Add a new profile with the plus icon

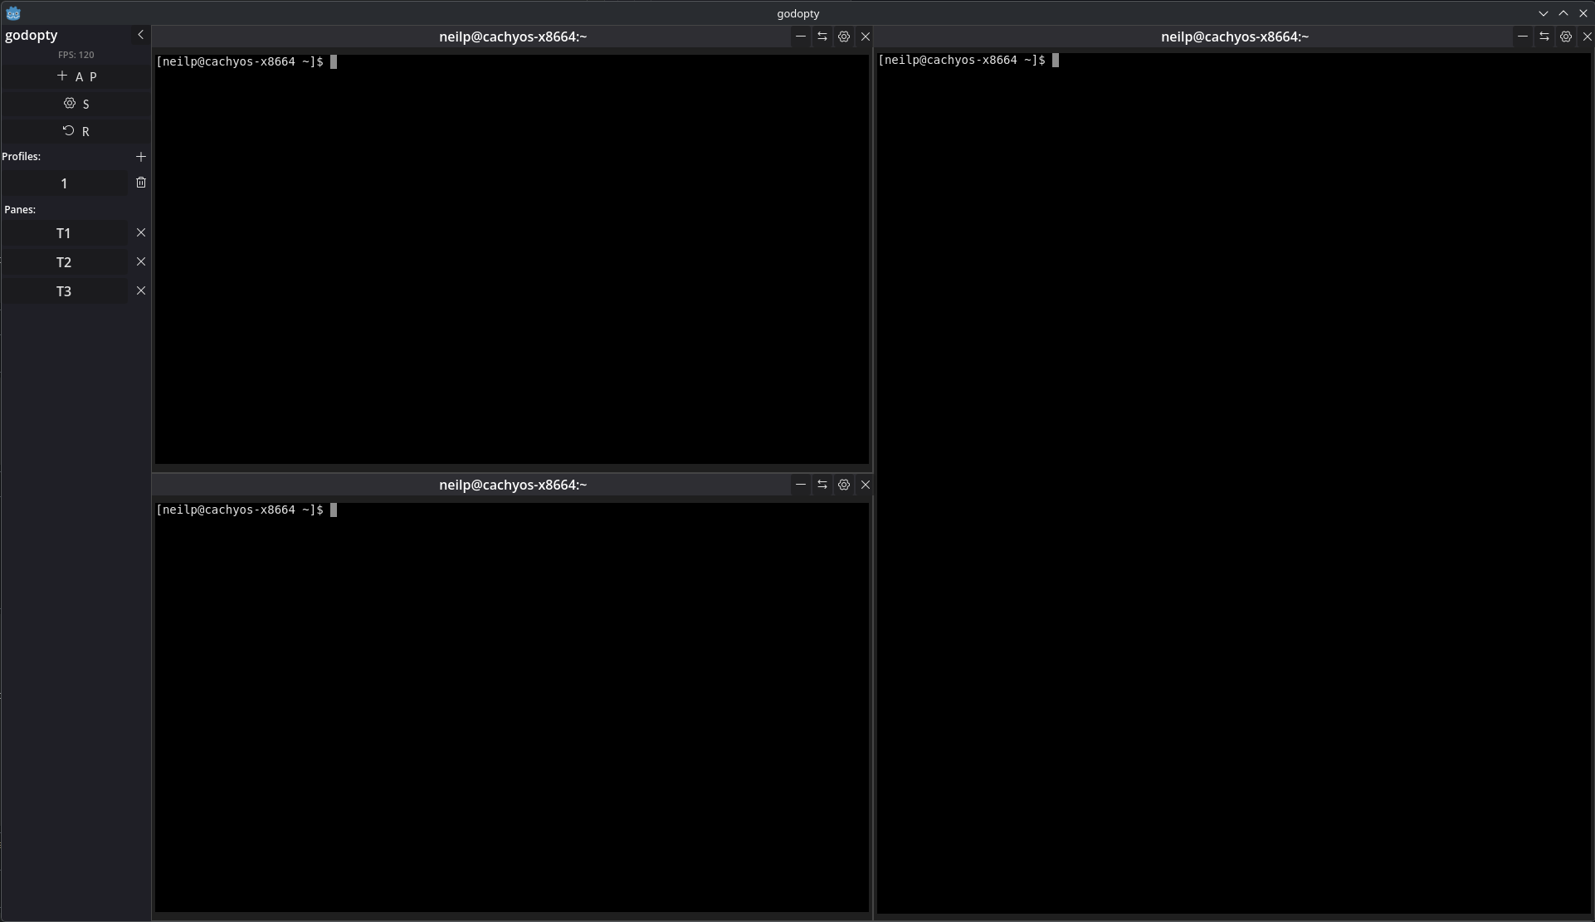point(140,157)
